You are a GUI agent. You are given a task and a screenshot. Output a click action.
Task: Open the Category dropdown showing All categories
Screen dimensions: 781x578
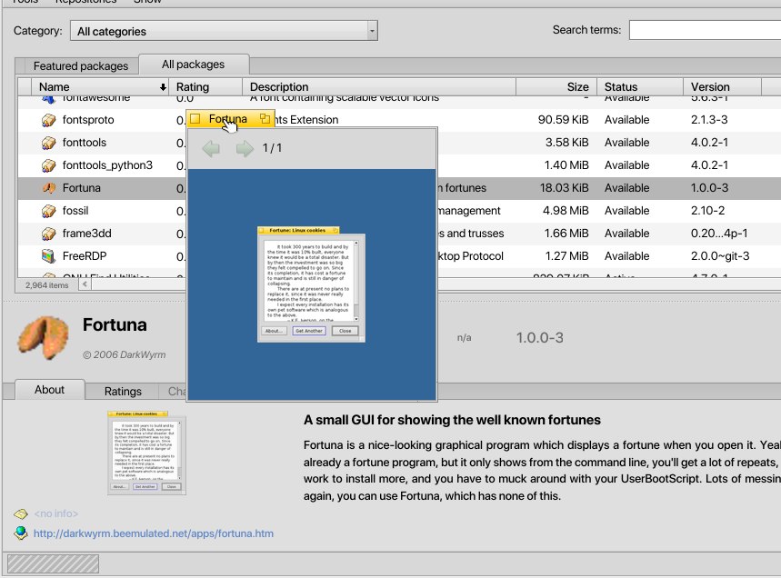[224, 31]
